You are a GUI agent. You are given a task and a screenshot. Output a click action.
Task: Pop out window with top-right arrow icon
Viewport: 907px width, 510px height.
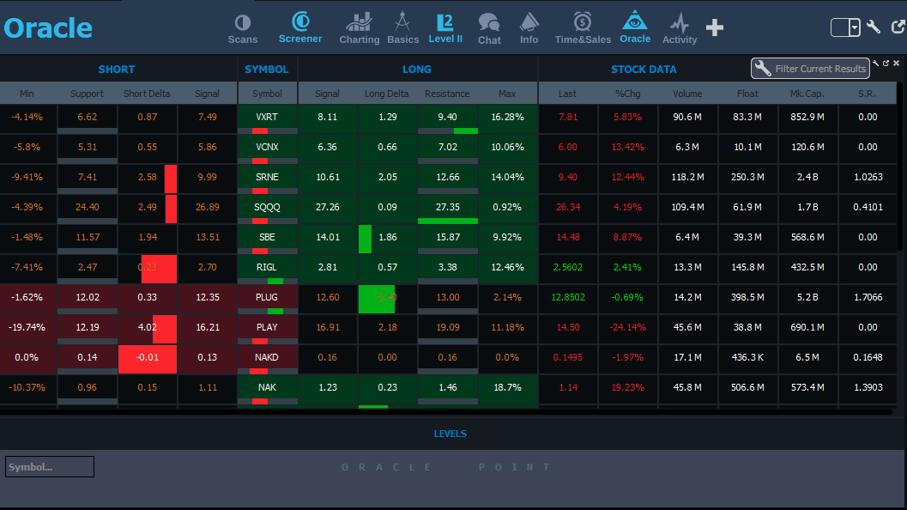(898, 27)
